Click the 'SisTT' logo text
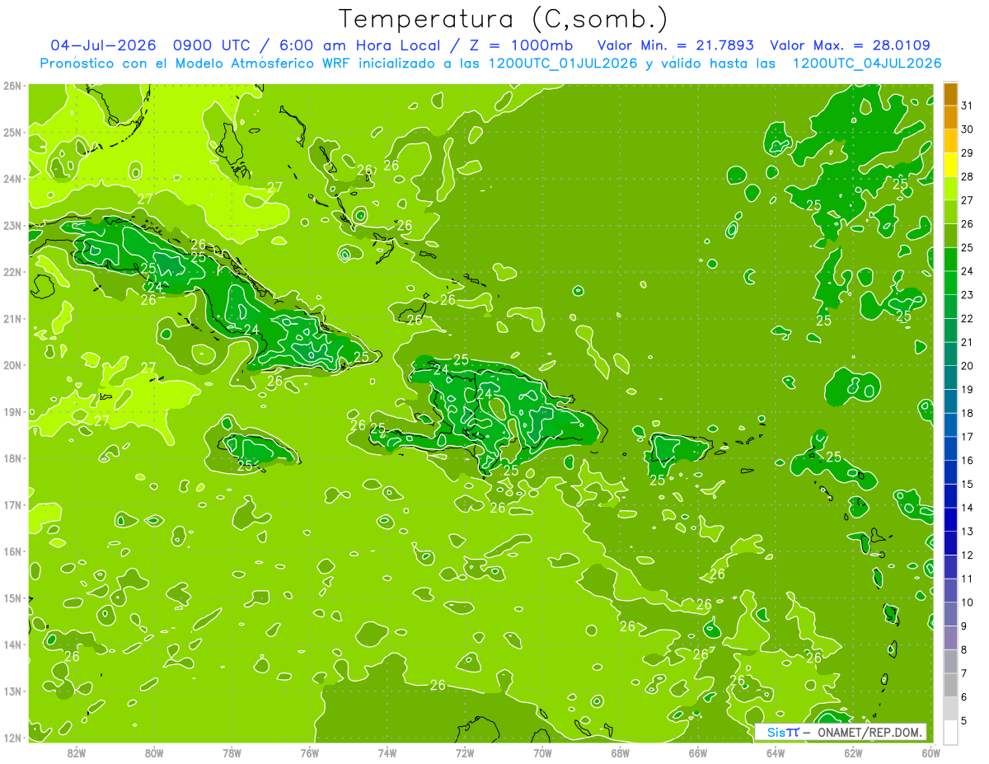This screenshot has width=989, height=764. click(782, 732)
